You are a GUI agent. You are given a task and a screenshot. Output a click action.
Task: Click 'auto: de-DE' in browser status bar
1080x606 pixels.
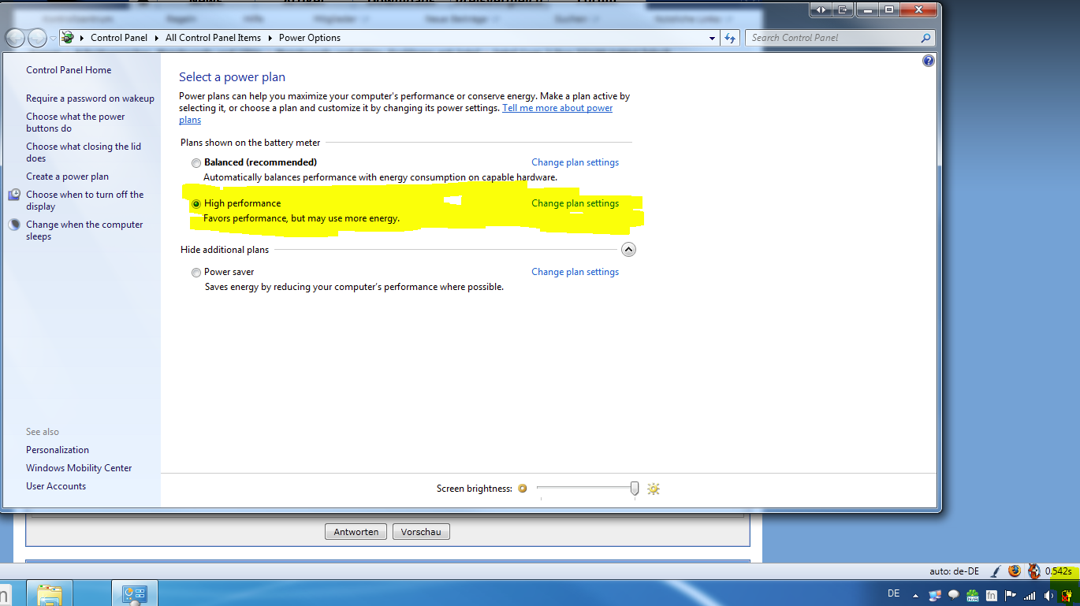[955, 571]
